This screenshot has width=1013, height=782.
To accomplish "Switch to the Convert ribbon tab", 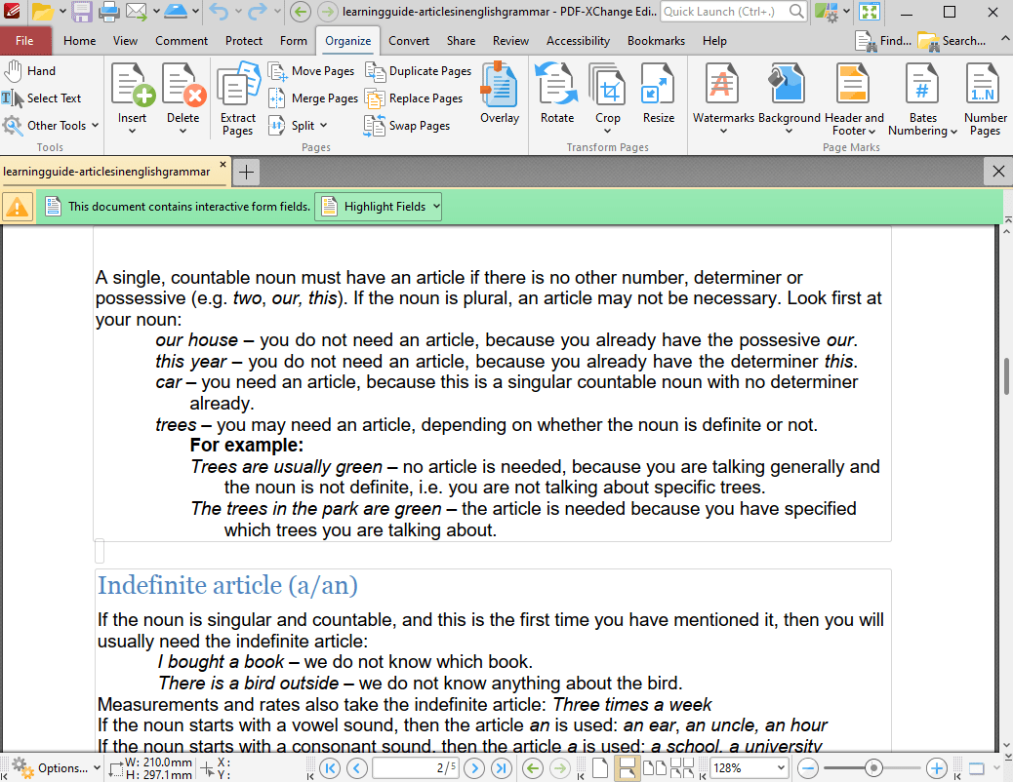I will pos(409,41).
